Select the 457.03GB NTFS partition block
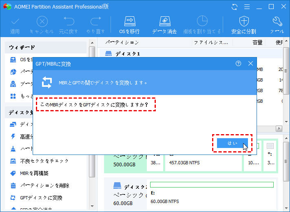 204,162
